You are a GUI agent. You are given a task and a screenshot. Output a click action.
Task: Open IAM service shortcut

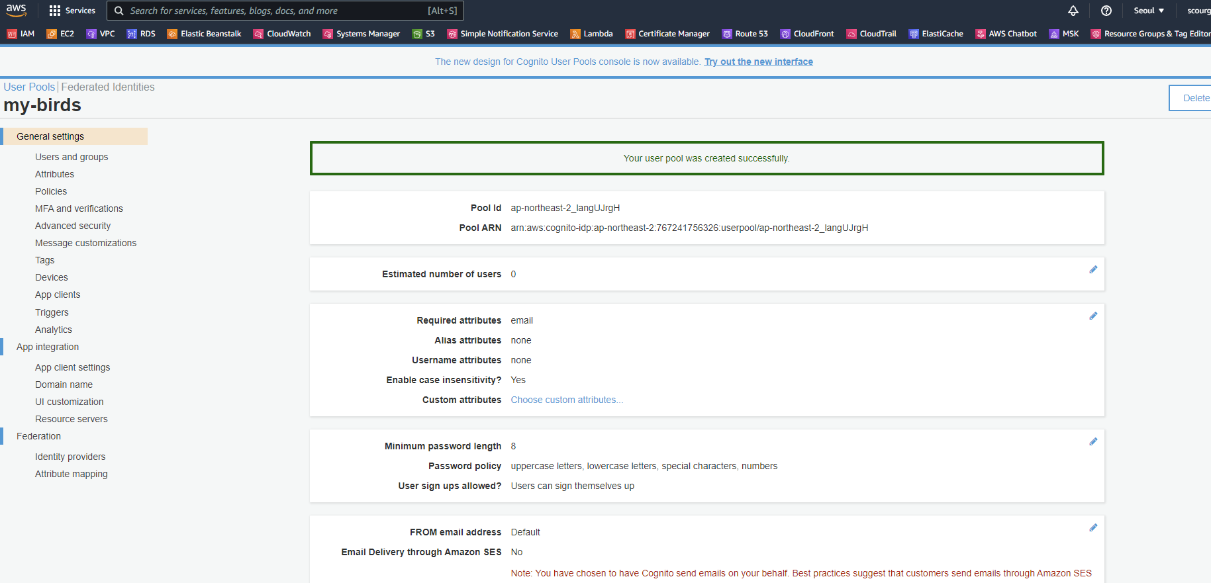[21, 34]
